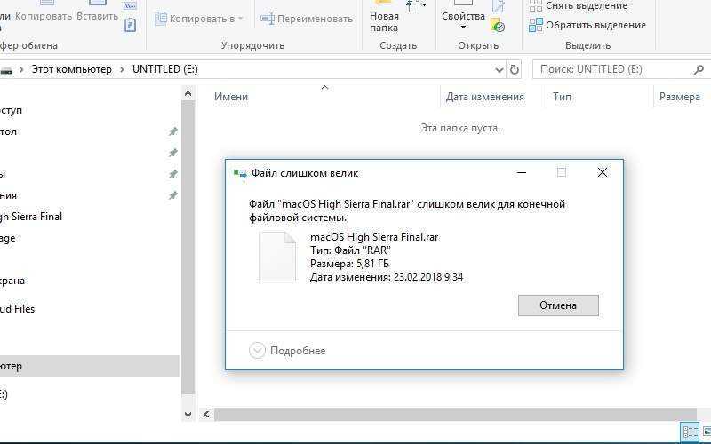Switch to details view icon in status bar
Screen dimensions: 711x444
pos(691,432)
